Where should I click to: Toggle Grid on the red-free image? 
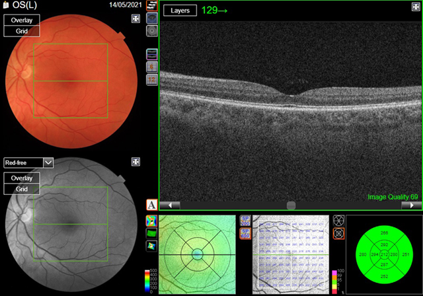click(22, 190)
